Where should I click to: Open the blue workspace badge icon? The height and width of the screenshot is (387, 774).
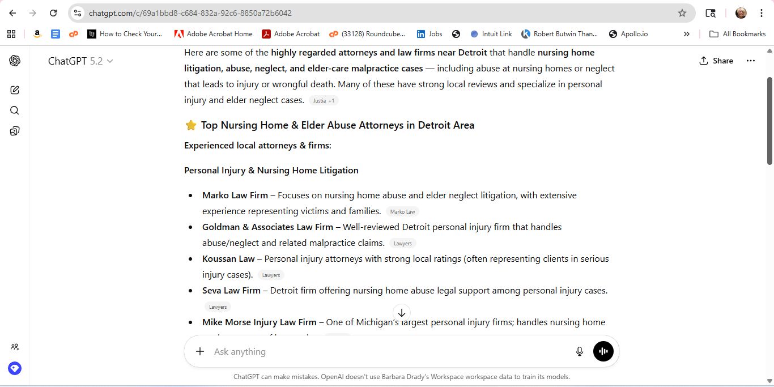(x=15, y=368)
